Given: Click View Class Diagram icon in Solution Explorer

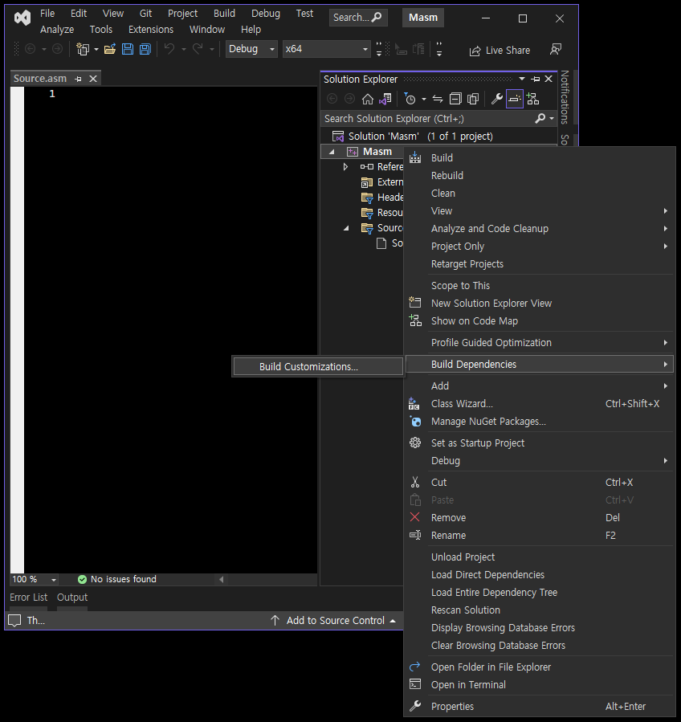Looking at the screenshot, I should [x=532, y=99].
